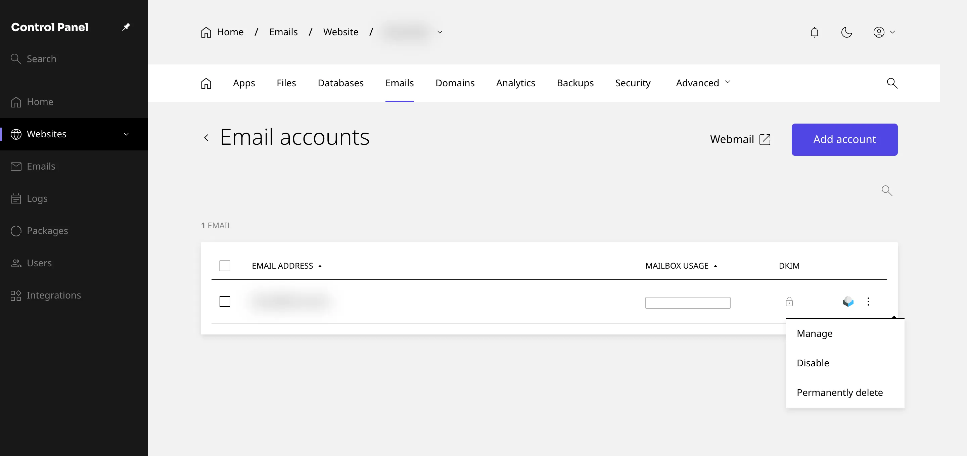The image size is (967, 456).
Task: Open the website tab bar home icon
Action: tap(206, 83)
